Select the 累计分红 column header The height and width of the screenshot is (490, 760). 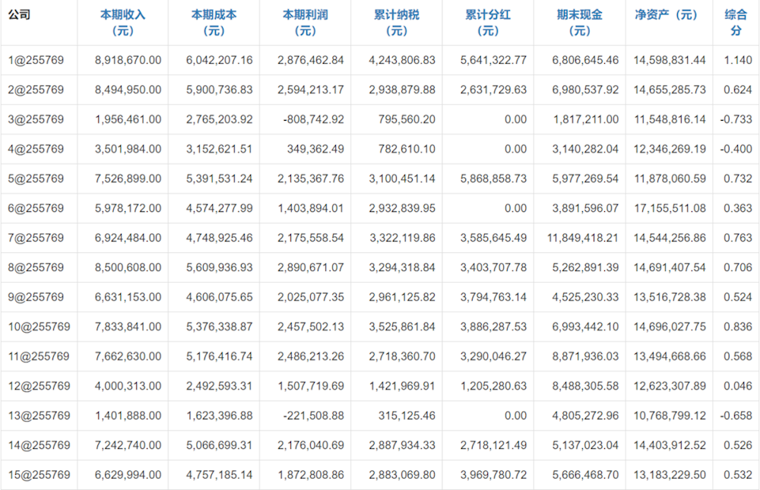click(487, 23)
